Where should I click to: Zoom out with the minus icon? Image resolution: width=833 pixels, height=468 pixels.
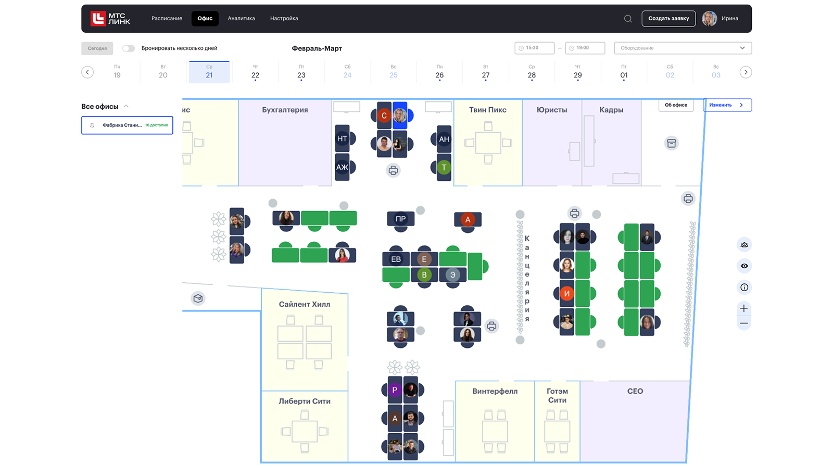tap(744, 323)
